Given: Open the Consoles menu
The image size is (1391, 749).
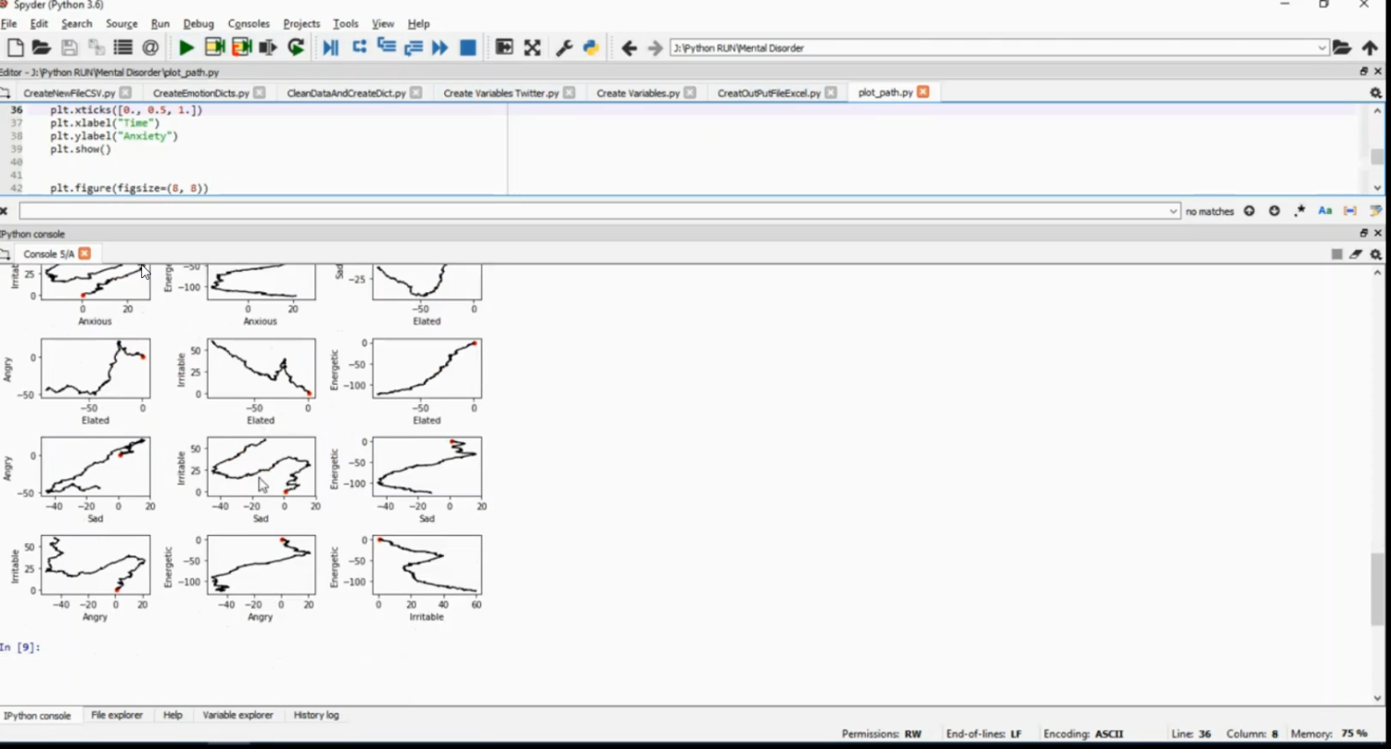Looking at the screenshot, I should [249, 23].
